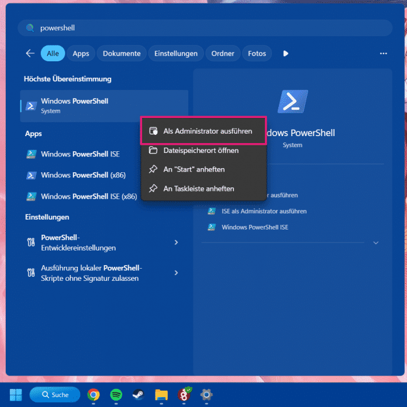The width and height of the screenshot is (407, 407).
Task: Choose An Taskleiste anheften
Action: (x=203, y=189)
